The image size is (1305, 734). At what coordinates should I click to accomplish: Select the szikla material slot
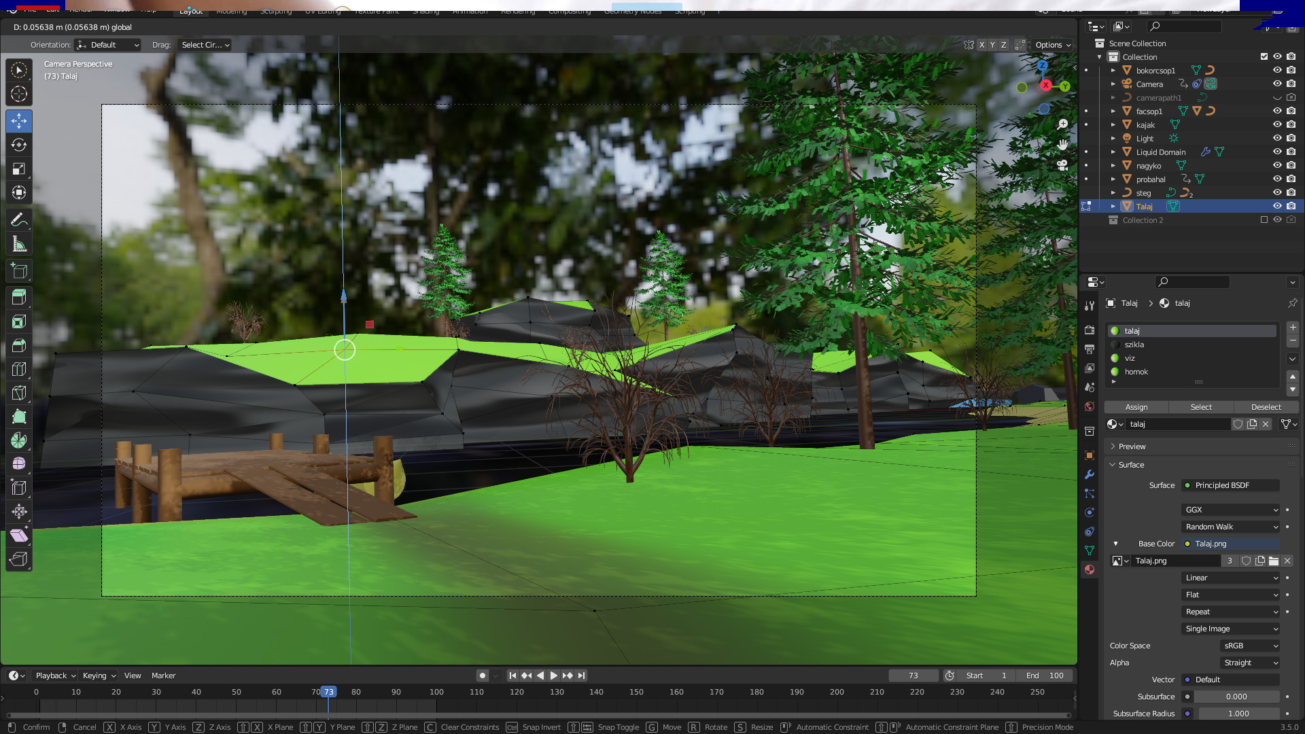1193,345
